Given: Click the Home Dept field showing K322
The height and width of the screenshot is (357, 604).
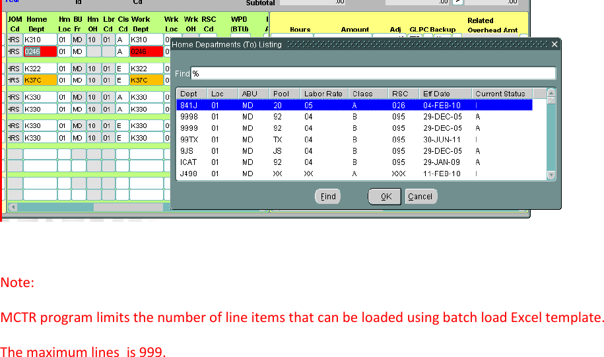Looking at the screenshot, I should tap(40, 69).
